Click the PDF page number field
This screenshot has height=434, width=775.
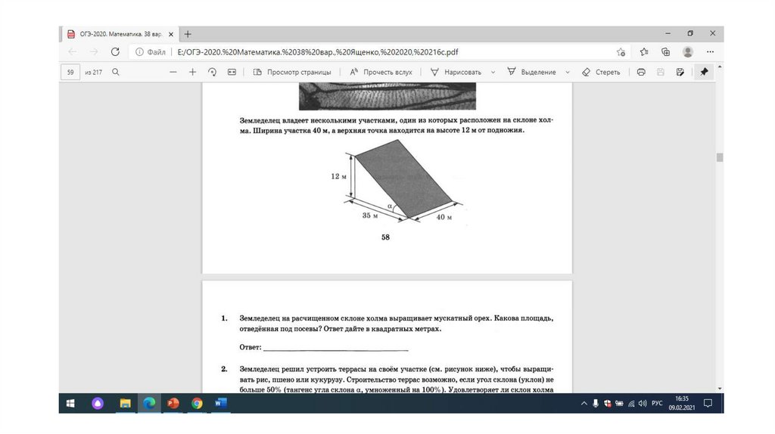[70, 72]
